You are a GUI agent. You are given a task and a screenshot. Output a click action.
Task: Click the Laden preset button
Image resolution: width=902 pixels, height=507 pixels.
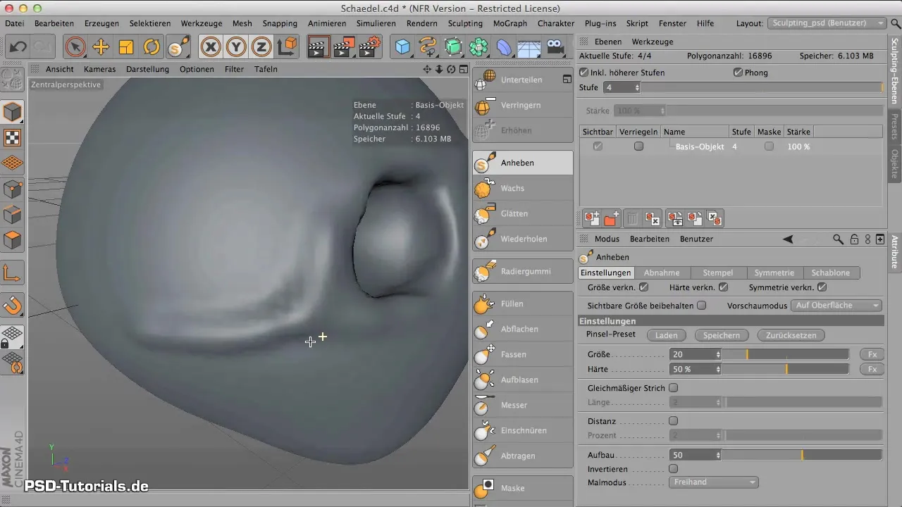pyautogui.click(x=666, y=335)
